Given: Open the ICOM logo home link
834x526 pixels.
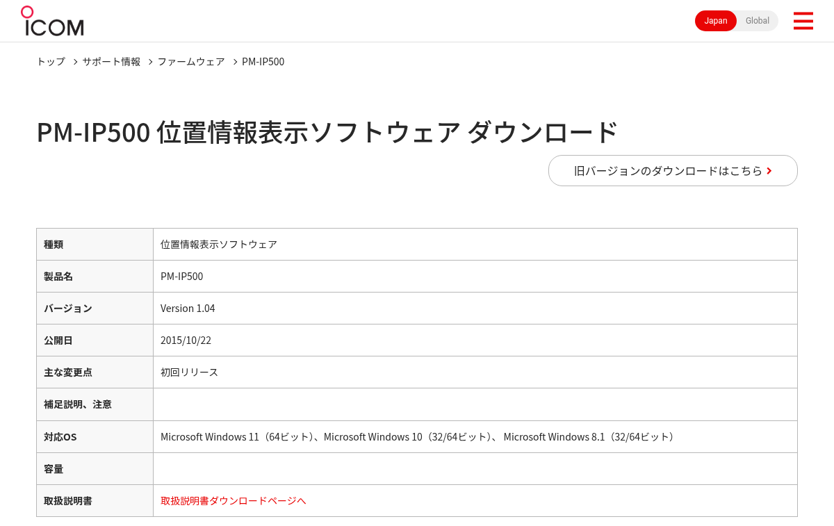Looking at the screenshot, I should pyautogui.click(x=52, y=21).
